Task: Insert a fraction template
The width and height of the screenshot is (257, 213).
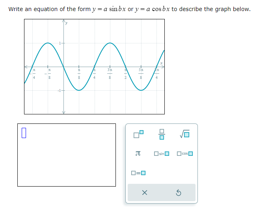Action: click(162, 134)
